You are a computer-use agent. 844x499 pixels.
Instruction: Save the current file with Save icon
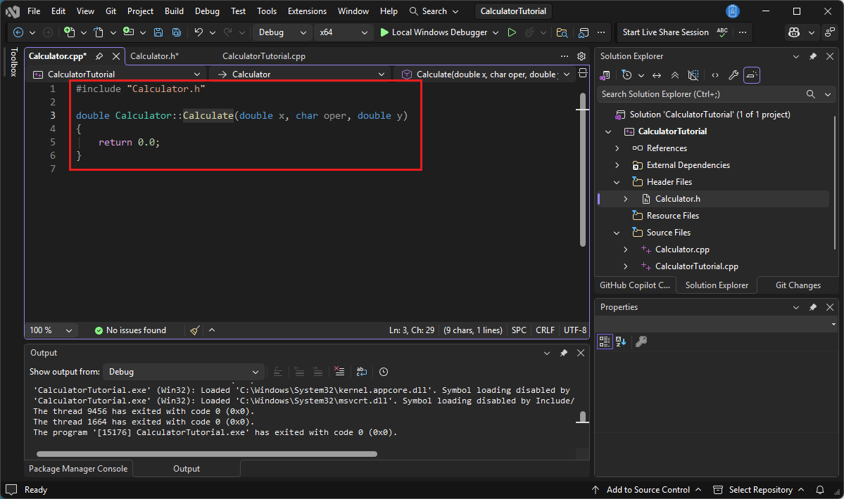click(158, 32)
